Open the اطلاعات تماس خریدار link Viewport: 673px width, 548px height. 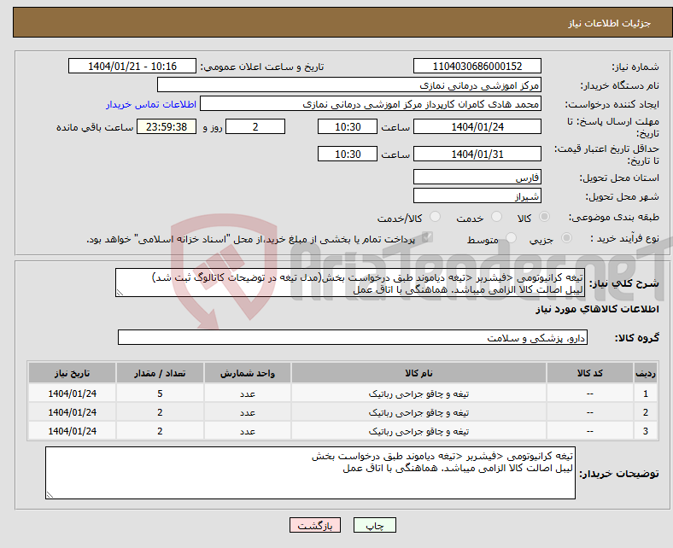(x=151, y=104)
